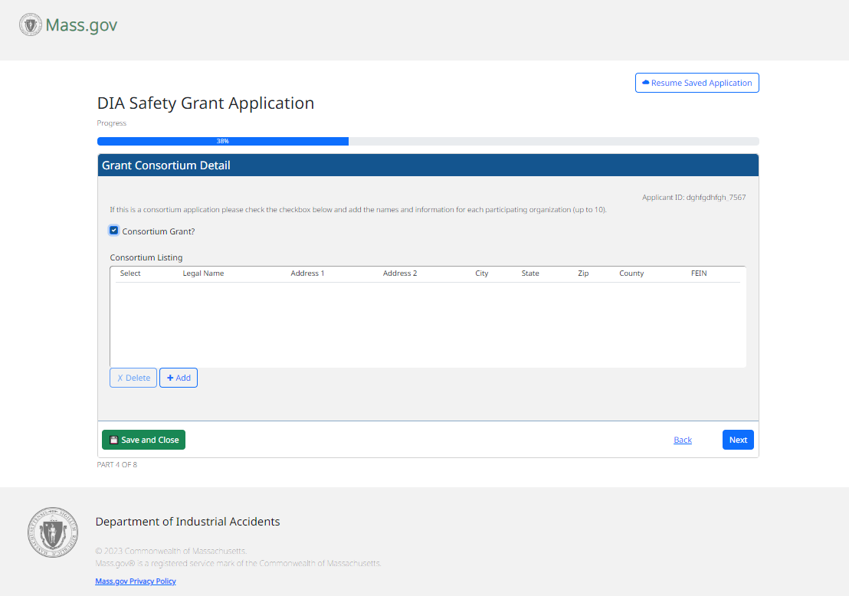Click the Grant Consortium Detail panel header
849x596 pixels.
click(x=428, y=165)
